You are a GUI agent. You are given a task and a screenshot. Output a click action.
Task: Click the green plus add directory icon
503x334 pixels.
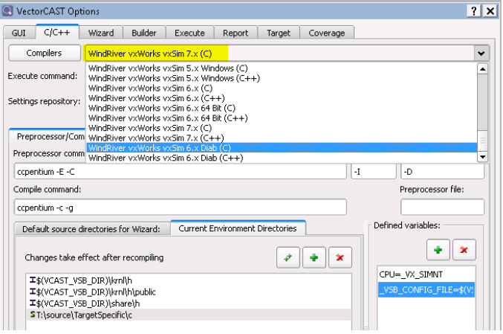(314, 257)
